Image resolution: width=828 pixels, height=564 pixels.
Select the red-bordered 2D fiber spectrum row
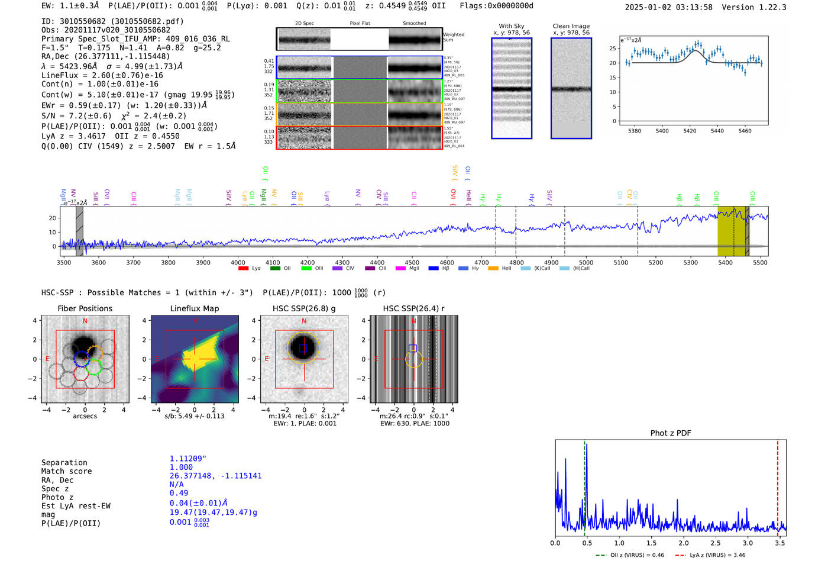click(x=360, y=137)
